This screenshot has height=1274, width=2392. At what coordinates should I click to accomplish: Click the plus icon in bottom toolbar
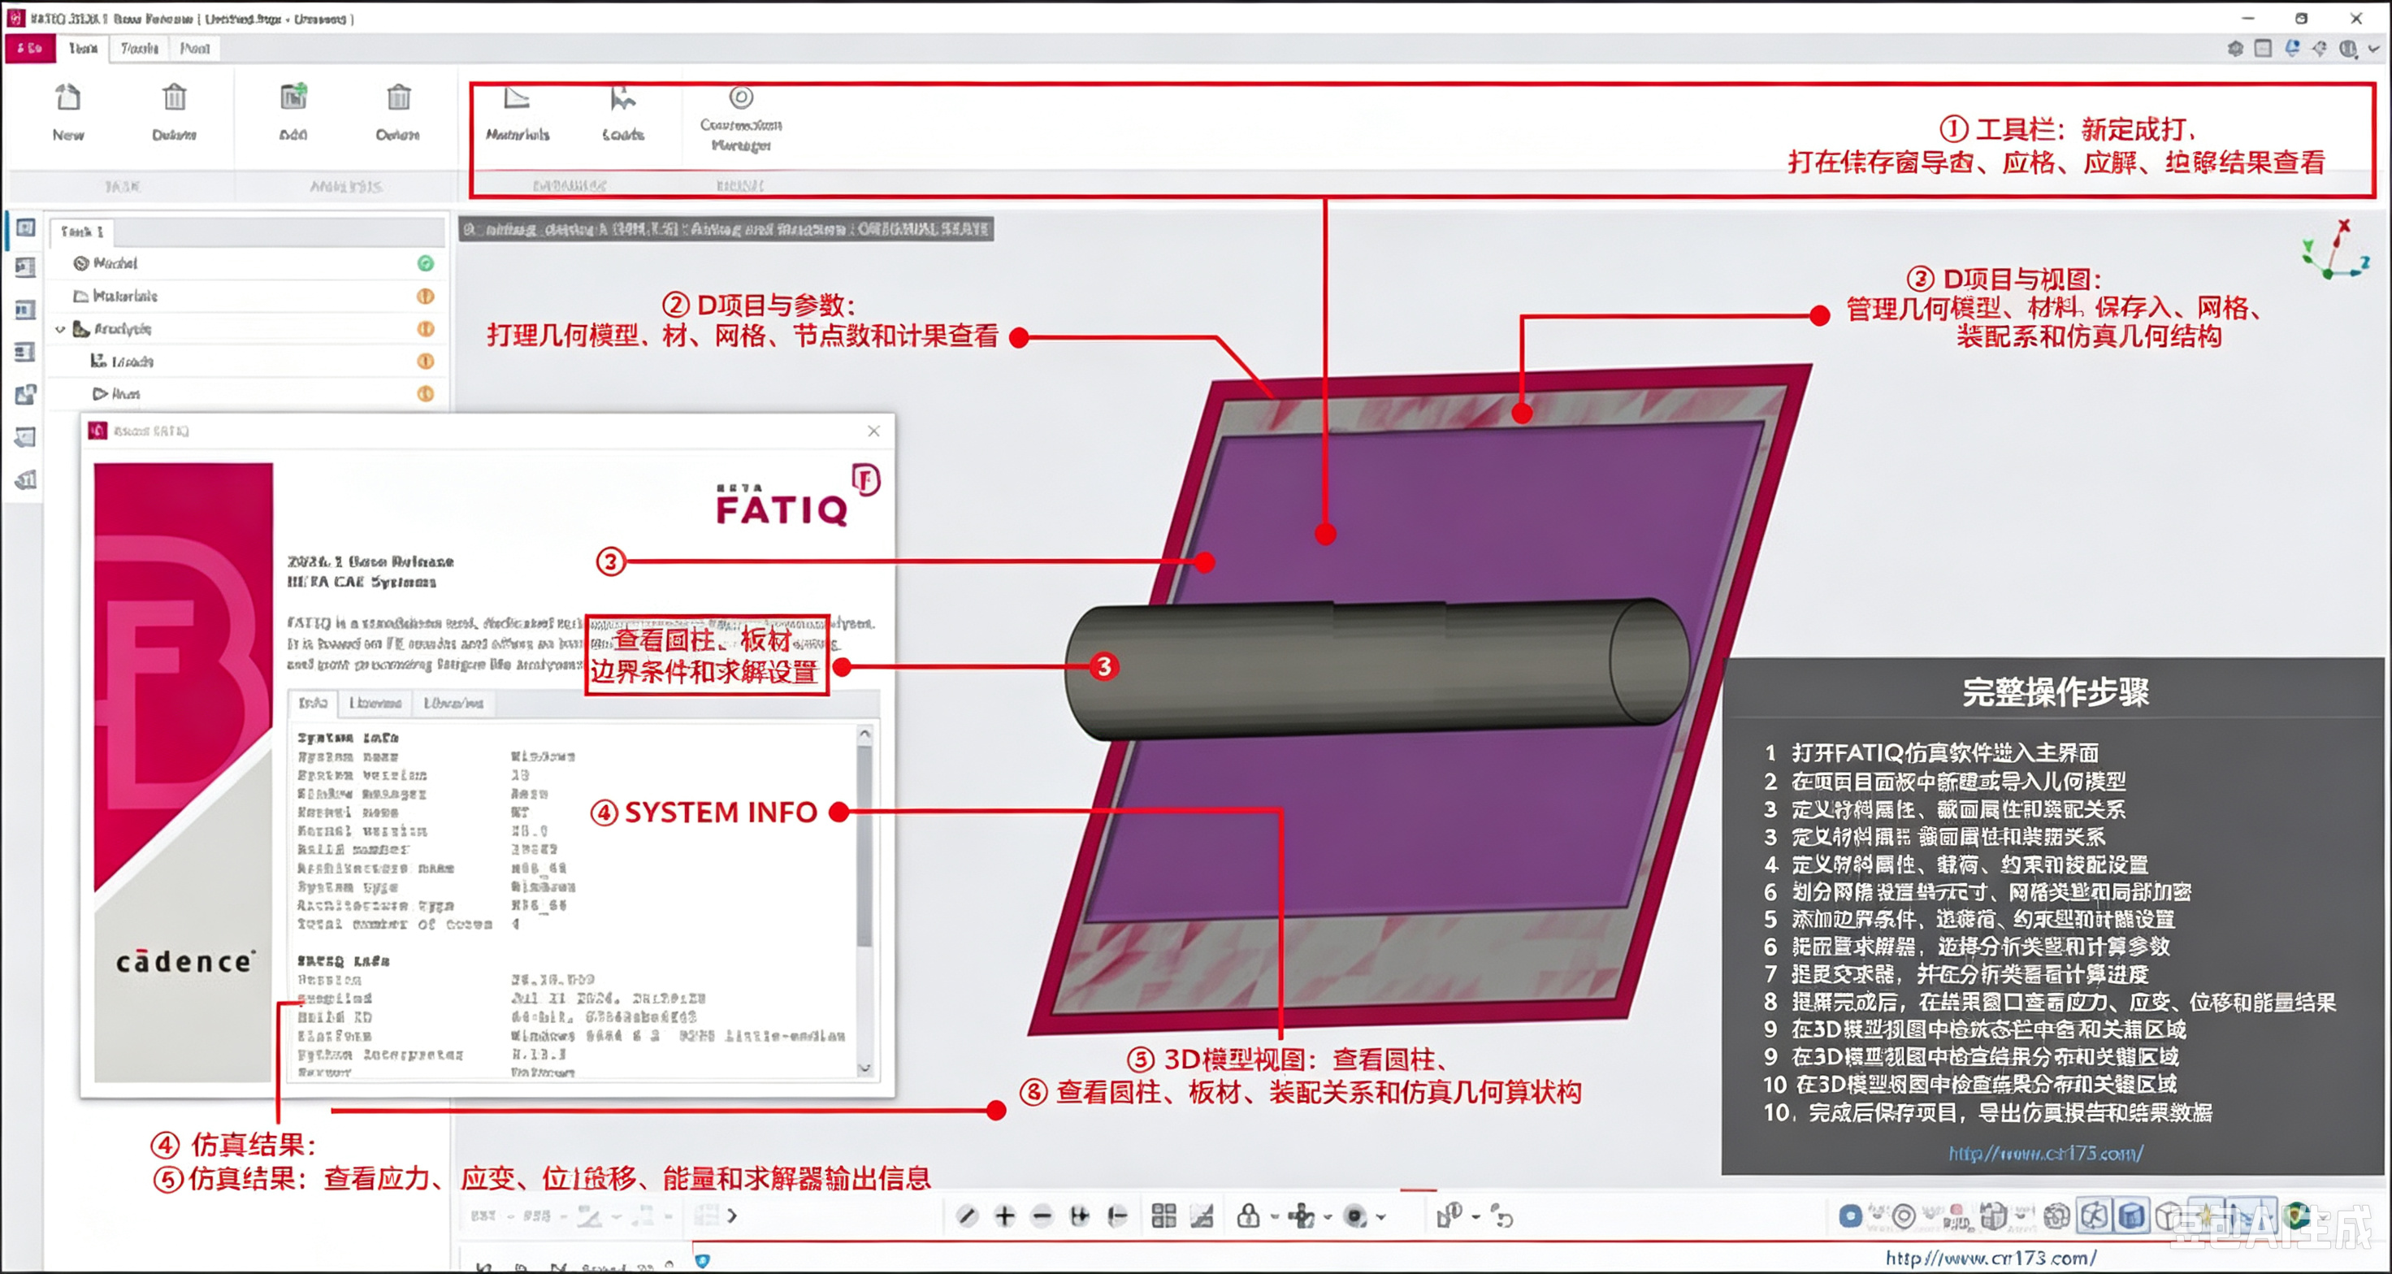click(1005, 1215)
